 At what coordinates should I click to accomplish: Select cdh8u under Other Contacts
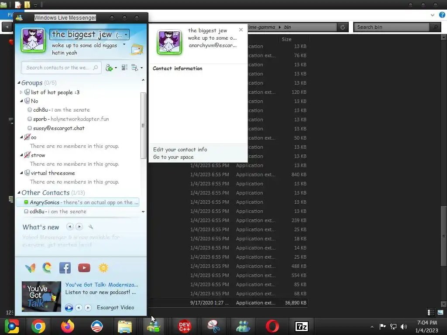click(55, 212)
